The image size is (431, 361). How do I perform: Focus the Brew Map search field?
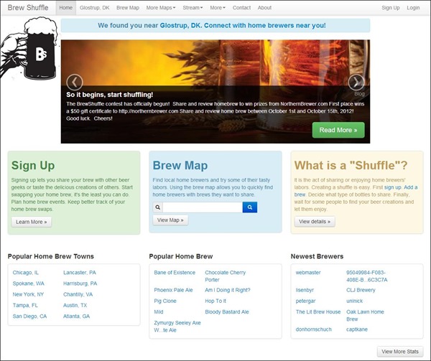click(x=202, y=207)
